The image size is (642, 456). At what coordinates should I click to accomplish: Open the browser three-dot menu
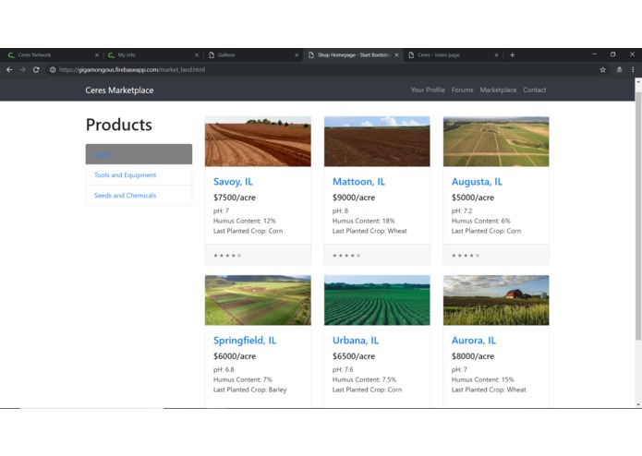[633, 70]
